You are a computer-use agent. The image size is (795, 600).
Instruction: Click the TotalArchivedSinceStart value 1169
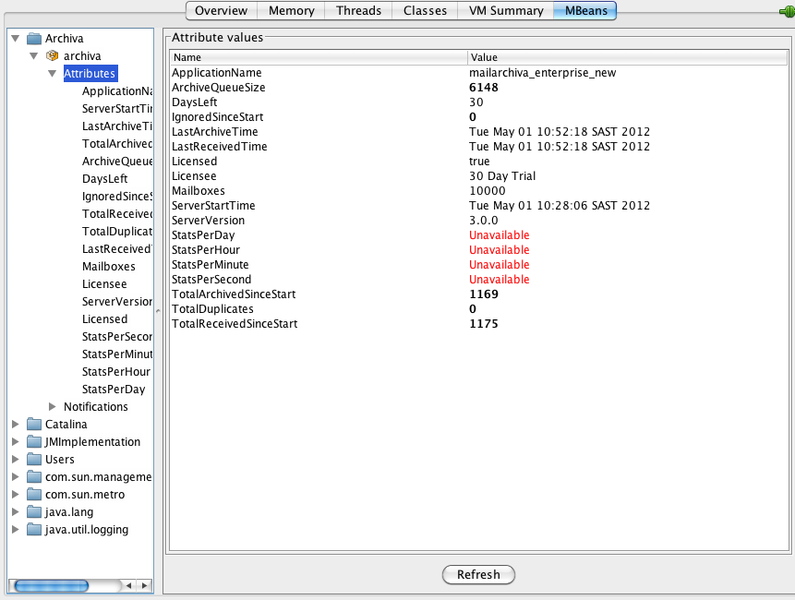pos(484,294)
